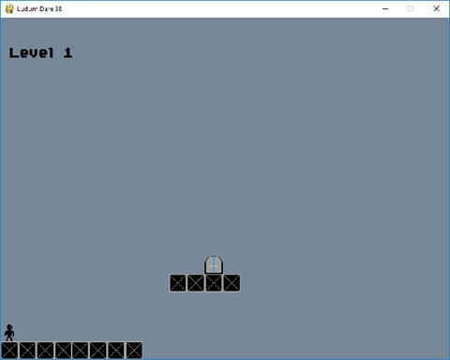
Task: Click the "Level 1" label
Action: coord(40,52)
